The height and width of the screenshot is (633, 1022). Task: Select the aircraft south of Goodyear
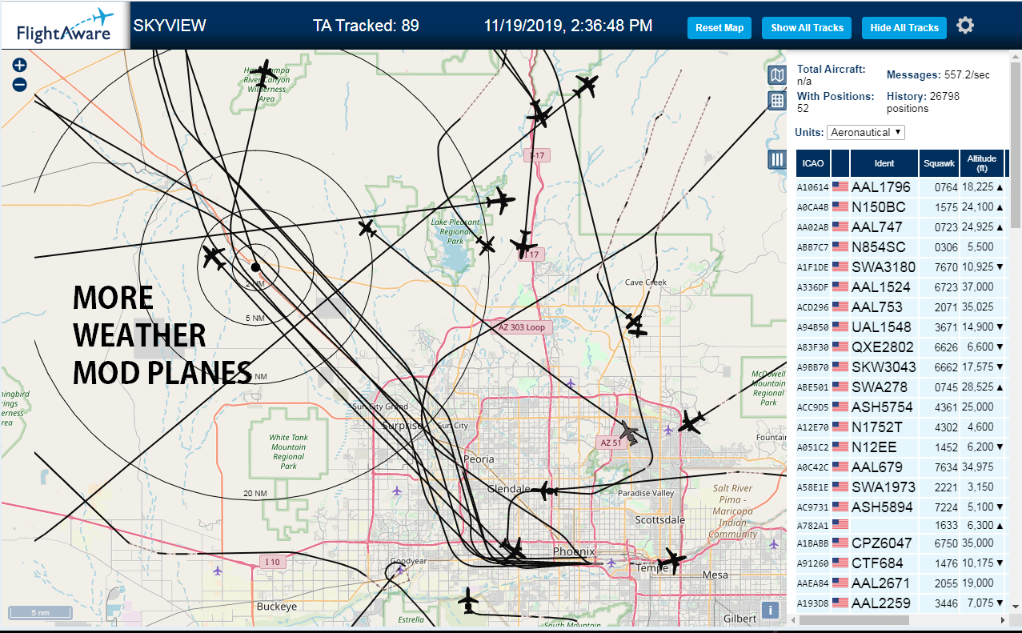pyautogui.click(x=468, y=600)
